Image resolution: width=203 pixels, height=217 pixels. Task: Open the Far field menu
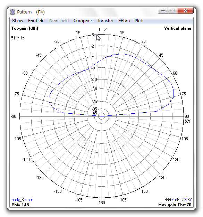(x=36, y=21)
